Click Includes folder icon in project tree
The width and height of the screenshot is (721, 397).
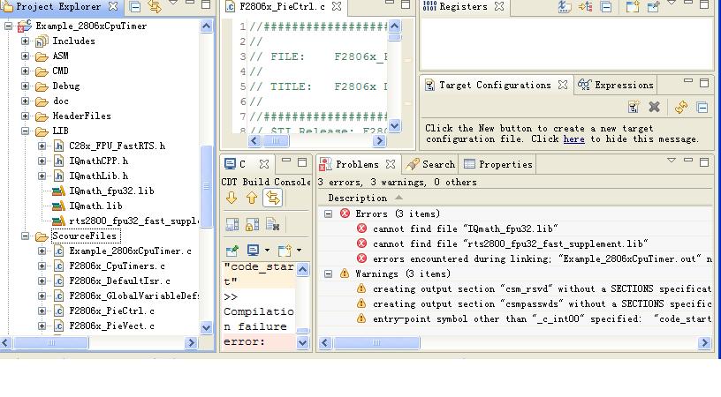pos(42,41)
